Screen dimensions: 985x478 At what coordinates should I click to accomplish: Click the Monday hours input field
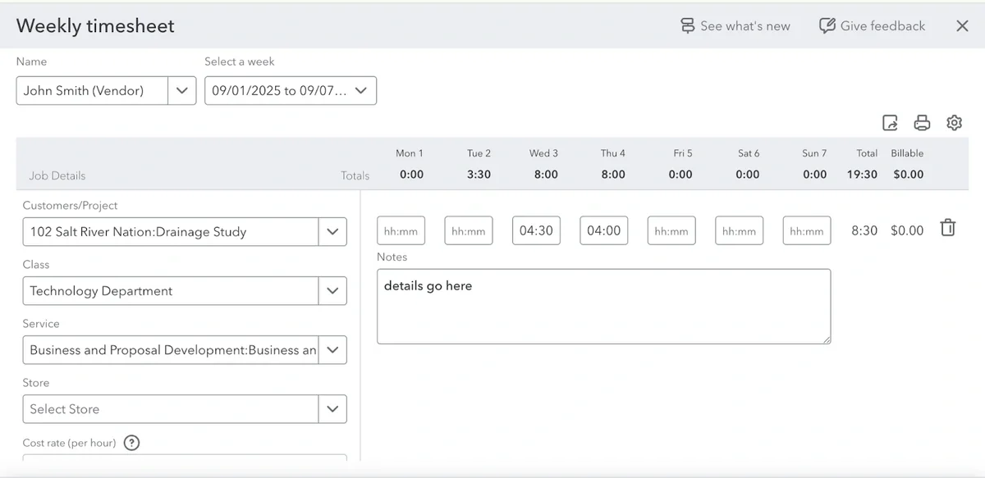point(401,231)
